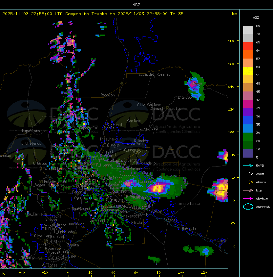Click the 'Clla.El_Cavadito' map label
The image size is (273, 277).
[x=165, y=109]
